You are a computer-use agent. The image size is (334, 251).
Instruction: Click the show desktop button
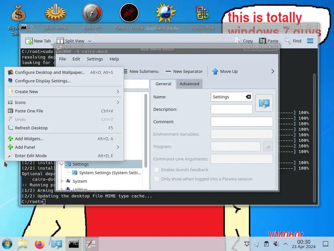point(326,244)
